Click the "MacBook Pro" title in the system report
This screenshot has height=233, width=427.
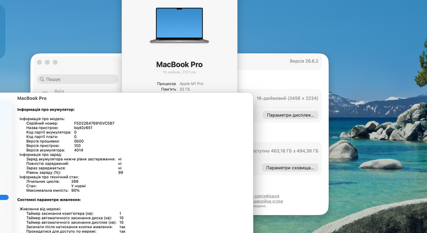(x=32, y=98)
